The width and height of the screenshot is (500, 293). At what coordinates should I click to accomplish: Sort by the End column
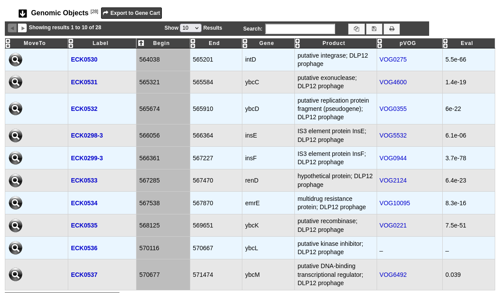216,43
